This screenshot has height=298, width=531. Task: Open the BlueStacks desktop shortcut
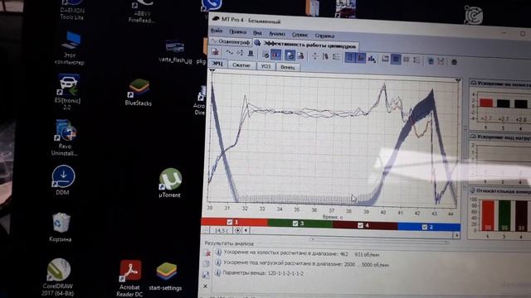(x=139, y=92)
